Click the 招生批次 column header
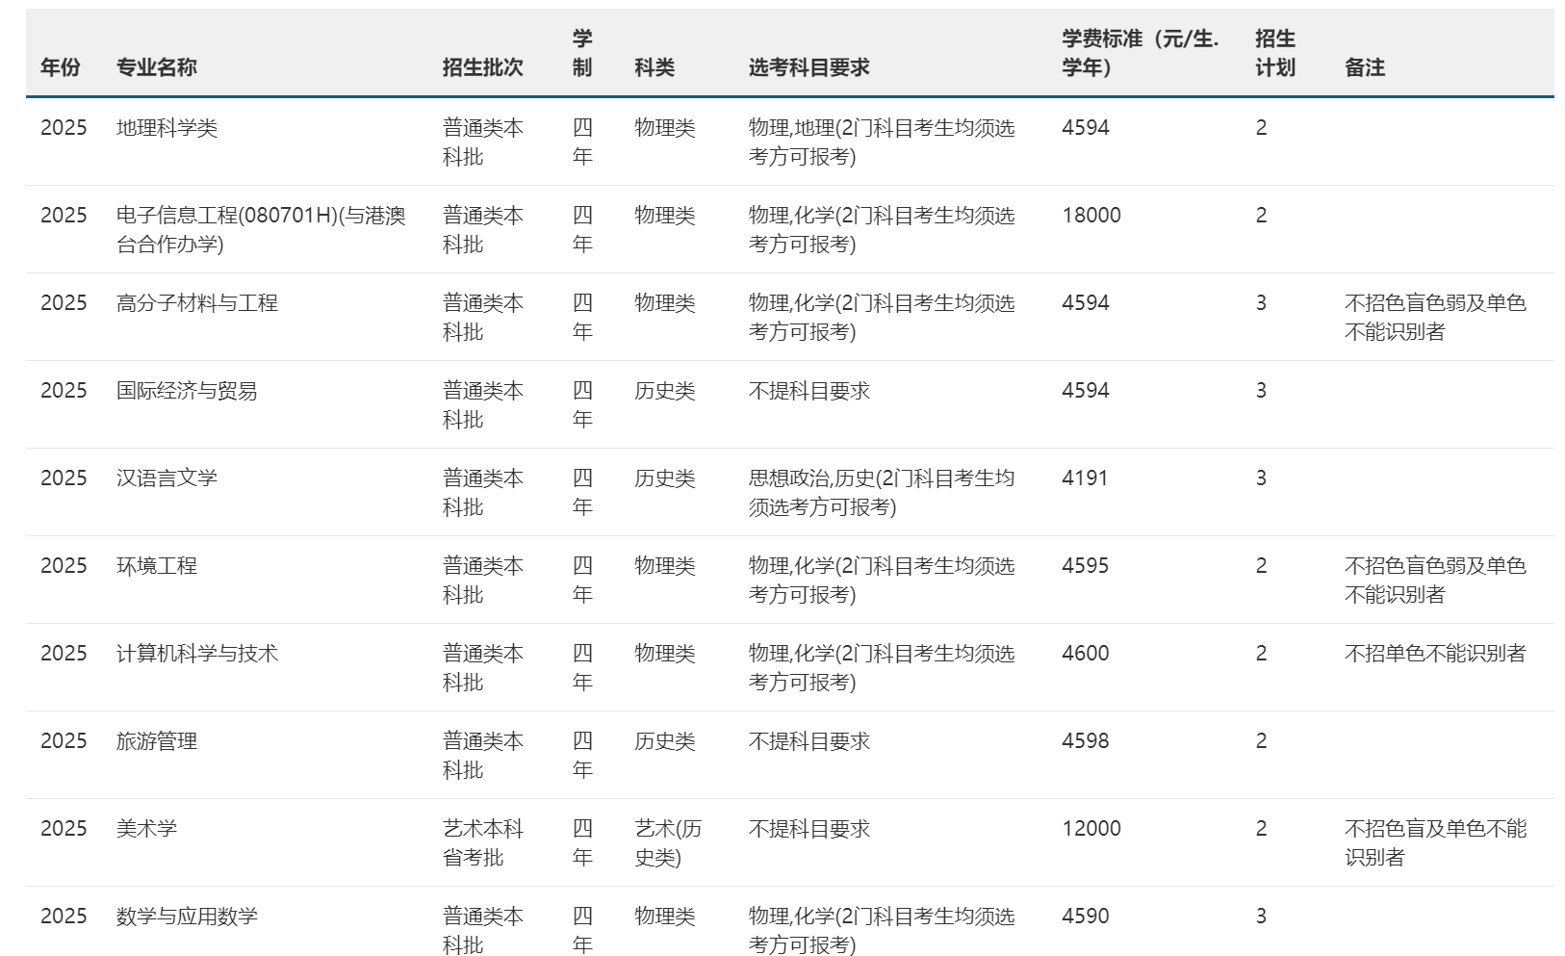1565x956 pixels. pyautogui.click(x=482, y=67)
